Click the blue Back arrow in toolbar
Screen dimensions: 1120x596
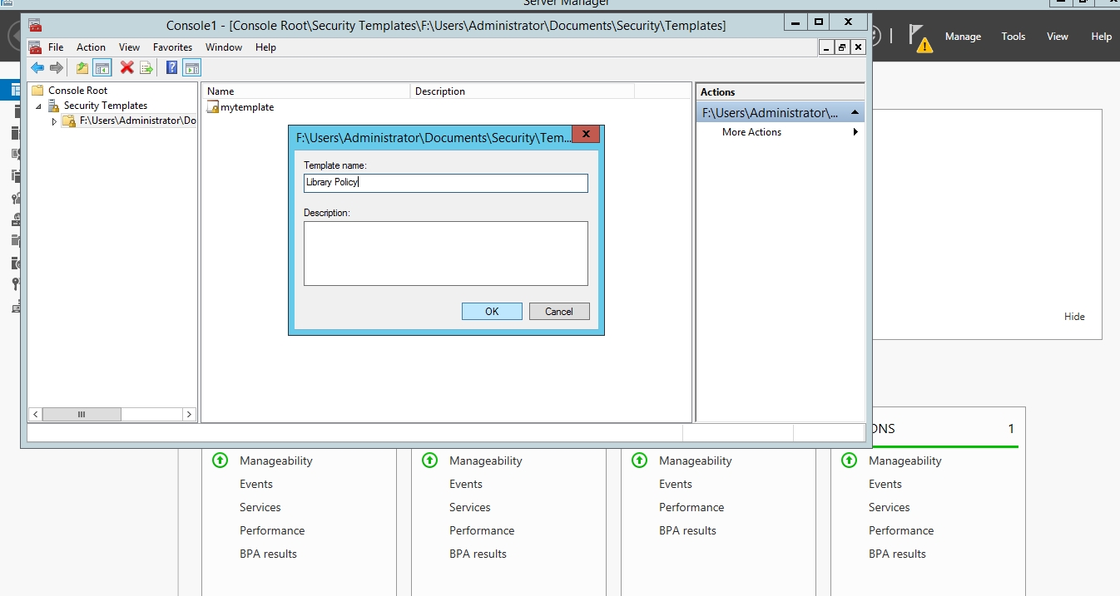tap(37, 68)
